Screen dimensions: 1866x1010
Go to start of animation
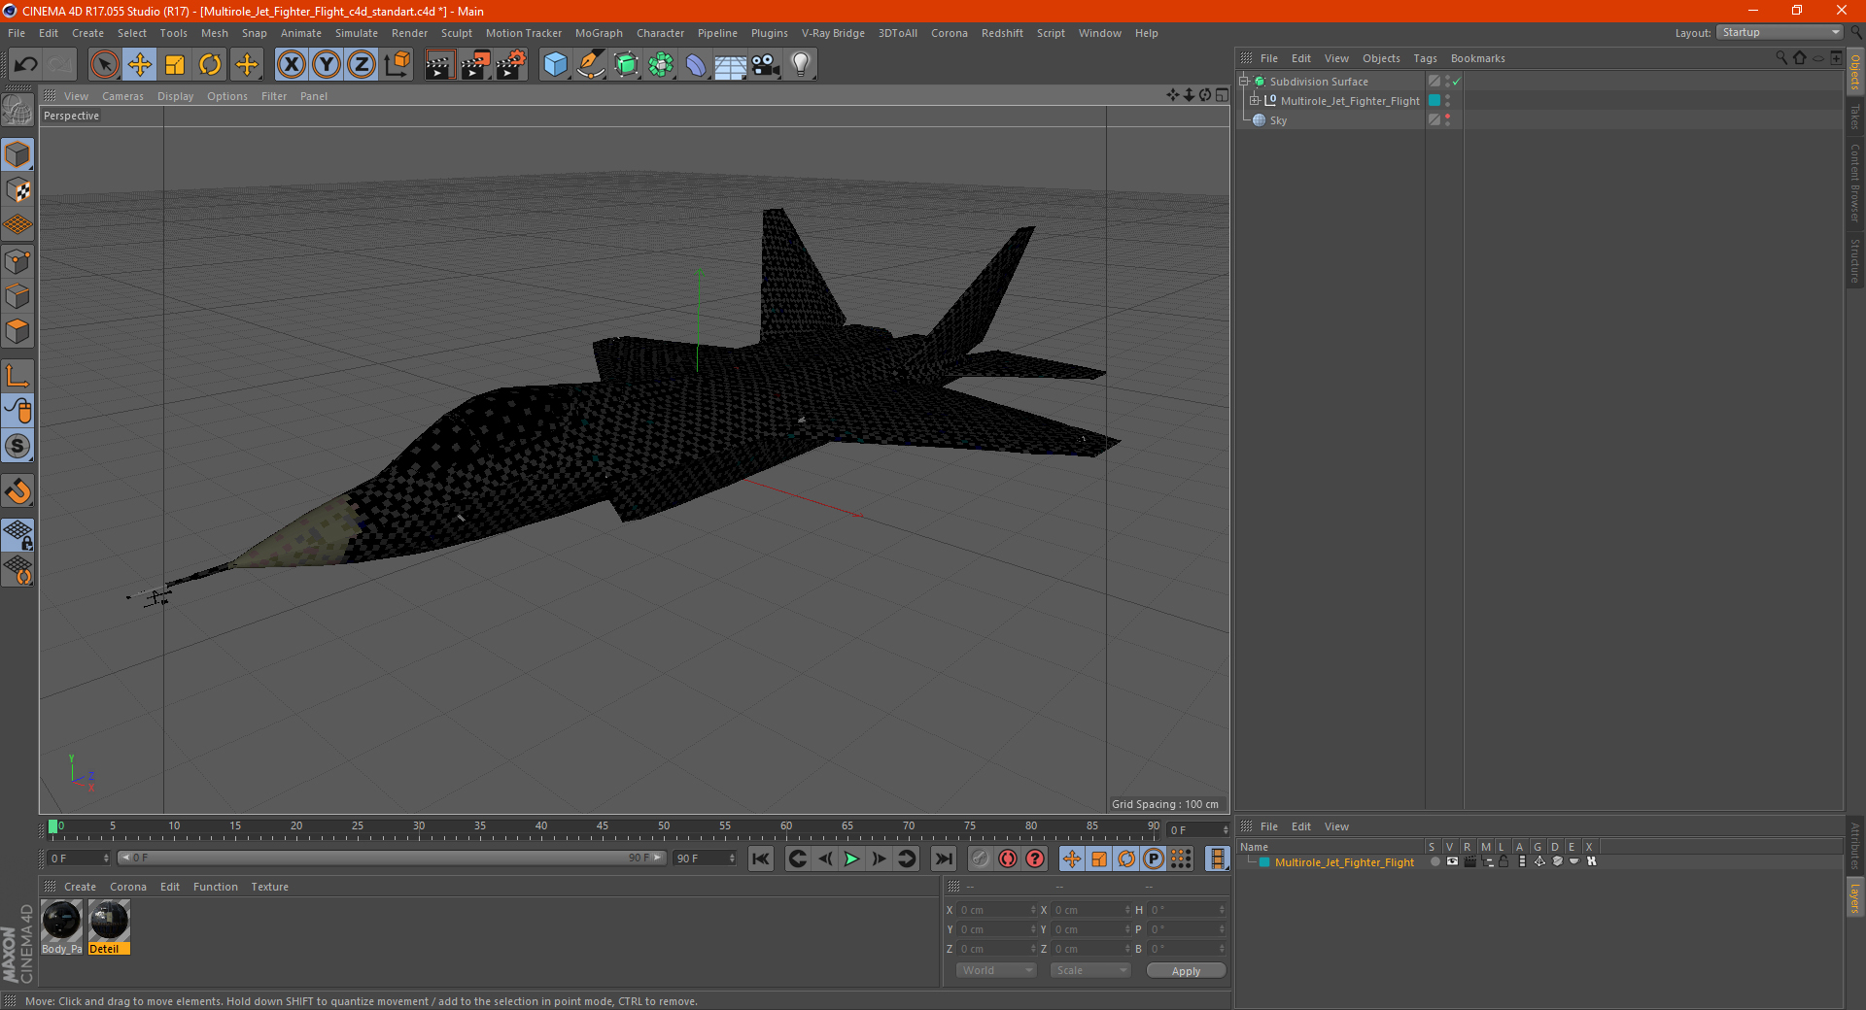coord(761,858)
